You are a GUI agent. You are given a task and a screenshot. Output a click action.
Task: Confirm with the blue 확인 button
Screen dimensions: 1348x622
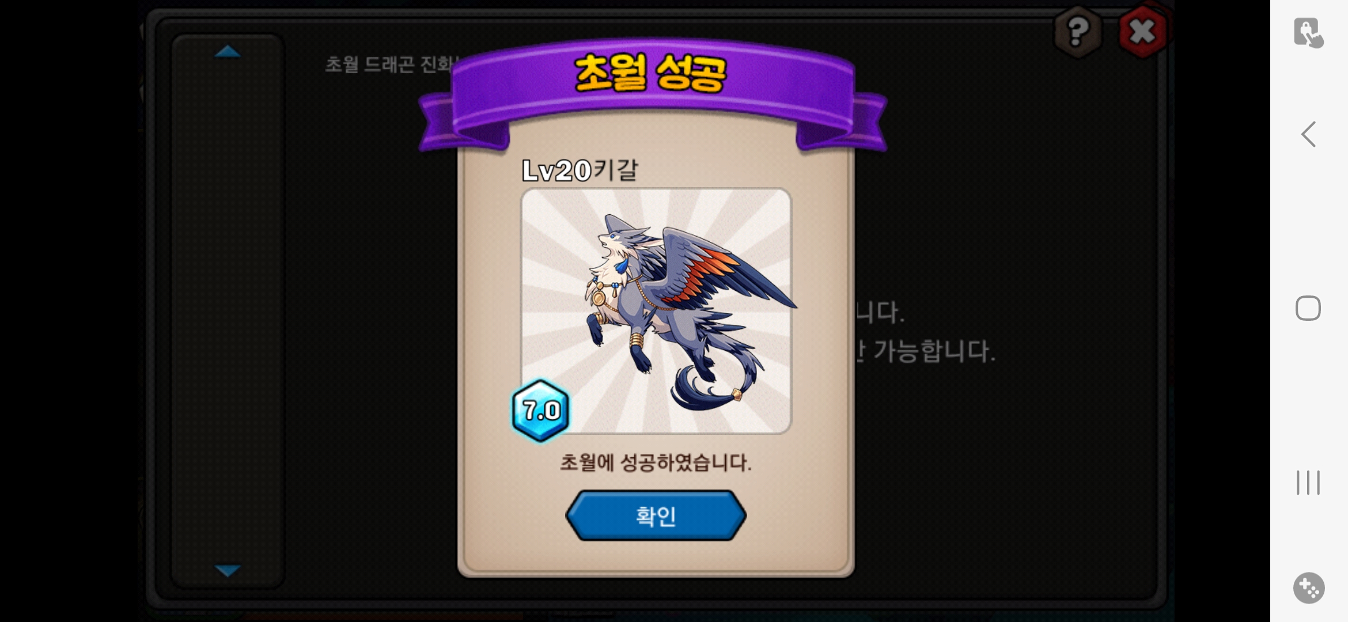click(x=656, y=515)
